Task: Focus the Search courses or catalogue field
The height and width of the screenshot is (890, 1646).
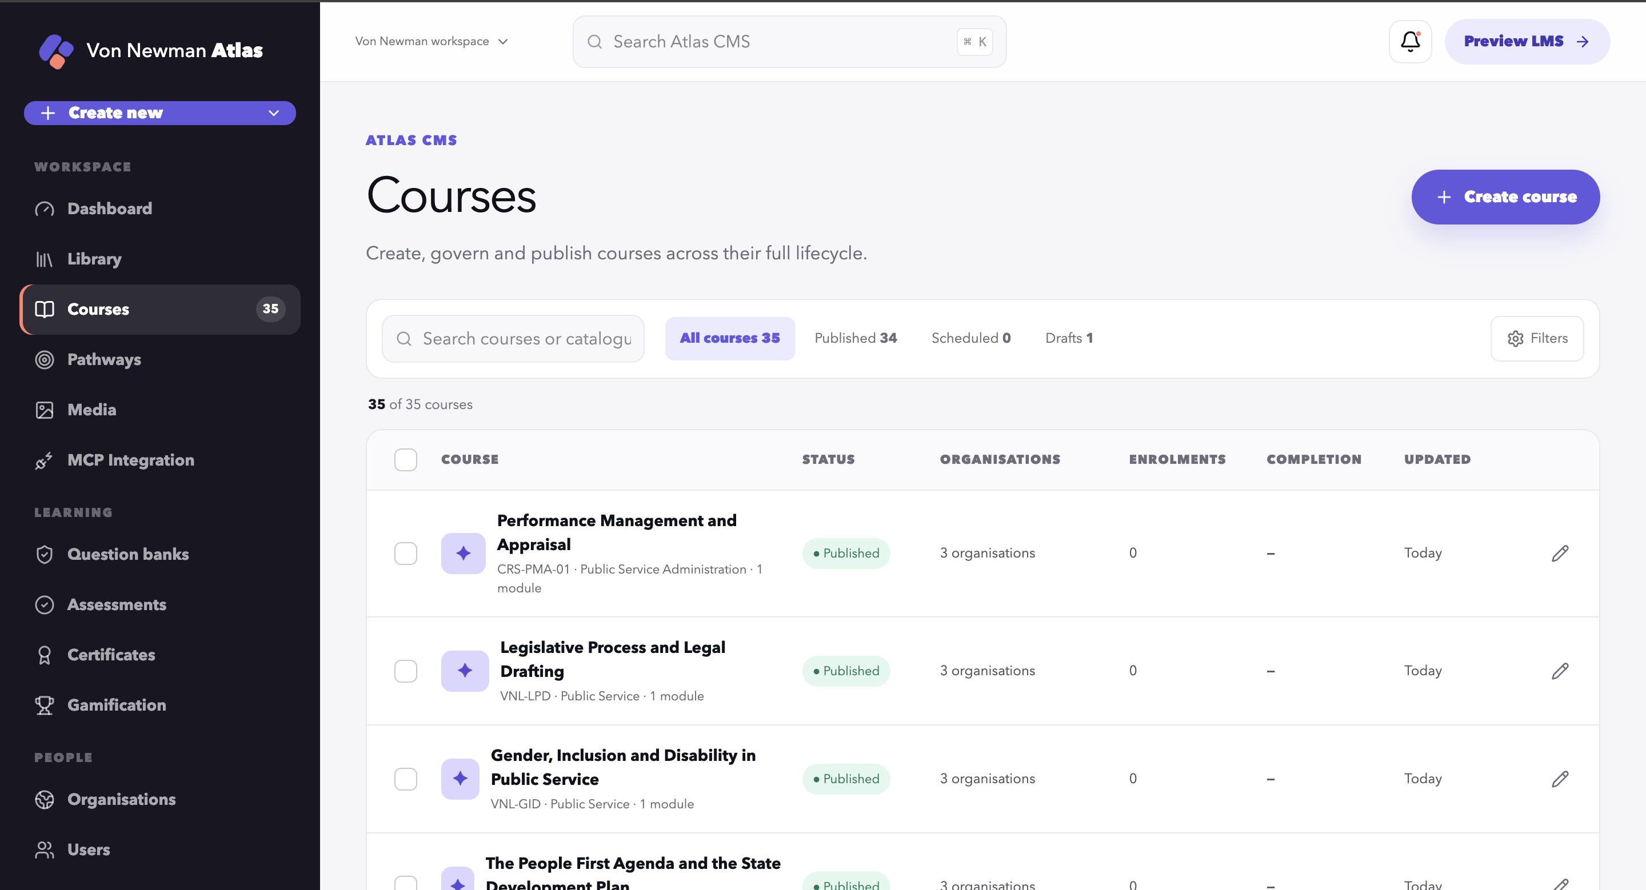Action: pyautogui.click(x=513, y=339)
